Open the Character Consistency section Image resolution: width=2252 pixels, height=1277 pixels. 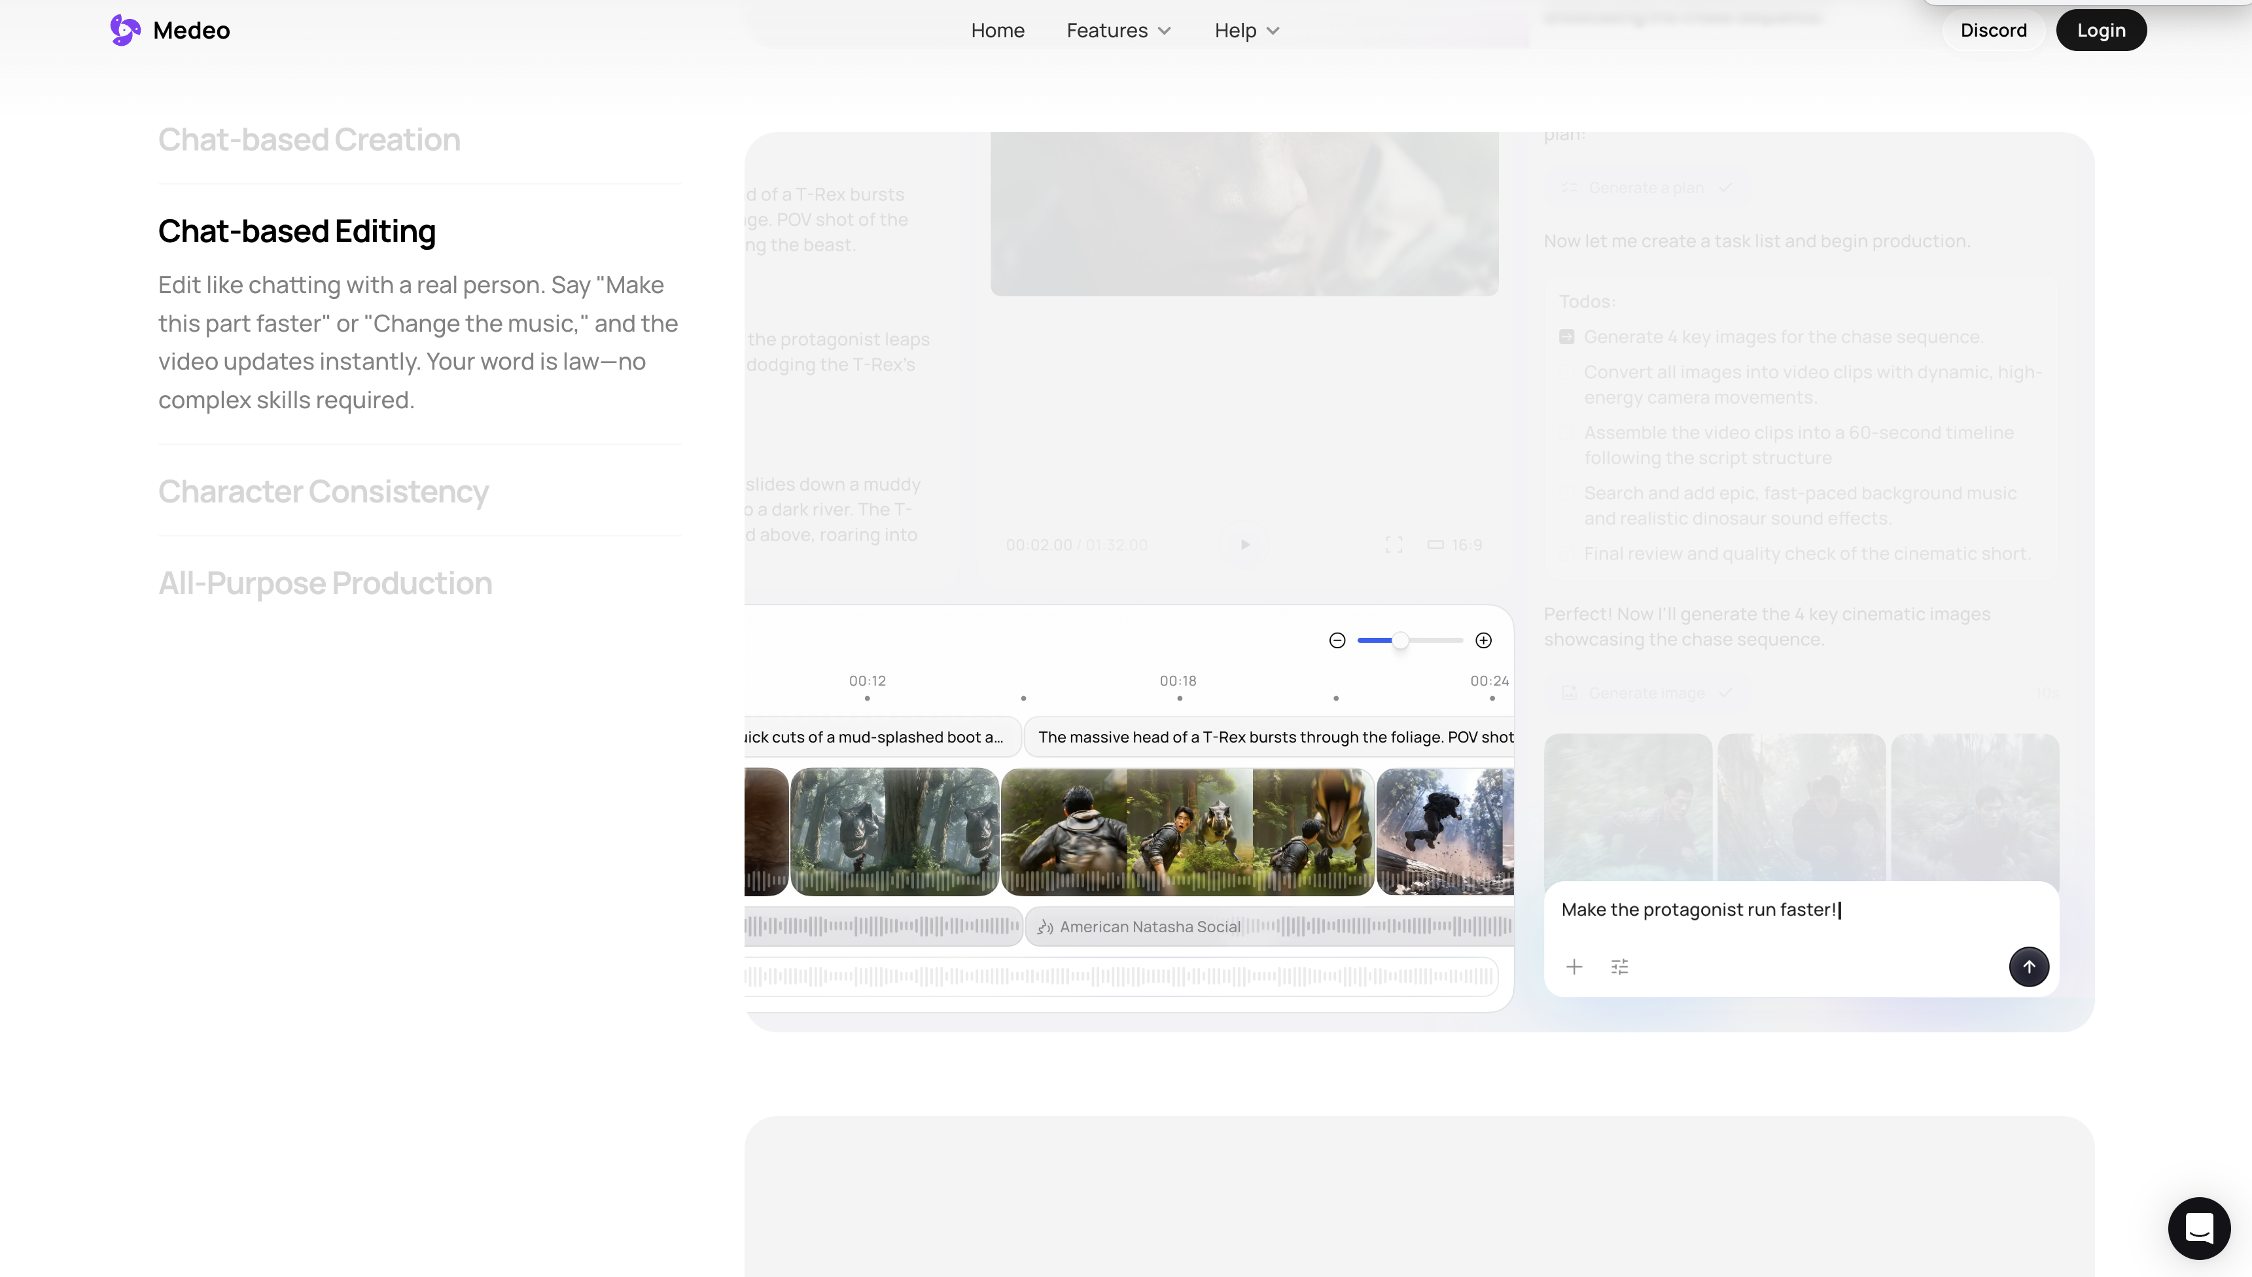[323, 491]
